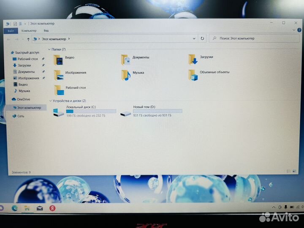Screen dimensions: 304x228
Task: Click the Этот компьютер breadcrumb in the address bar
Action: pyautogui.click(x=54, y=39)
